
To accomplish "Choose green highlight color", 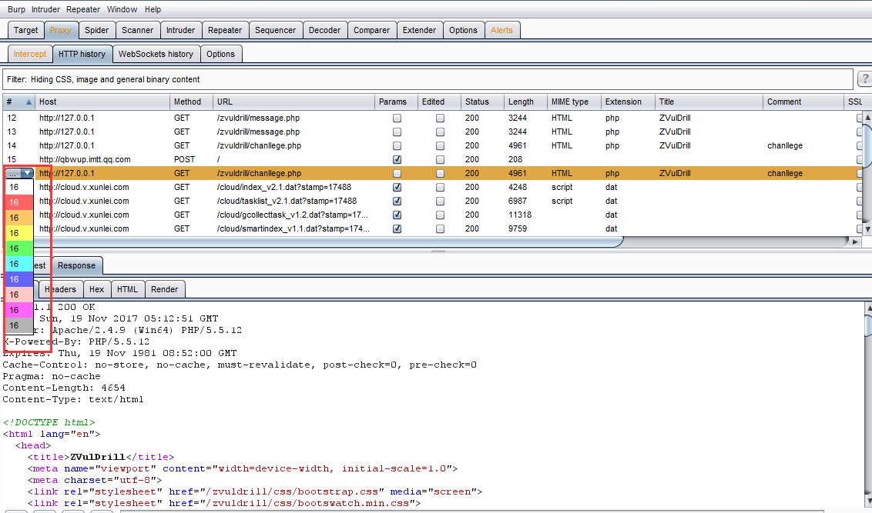I will coord(19,248).
